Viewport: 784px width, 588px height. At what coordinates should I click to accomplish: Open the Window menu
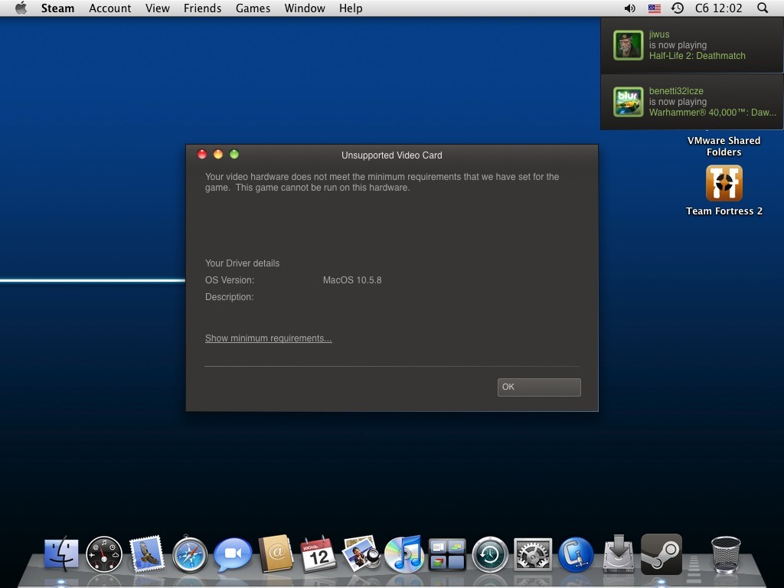point(305,8)
